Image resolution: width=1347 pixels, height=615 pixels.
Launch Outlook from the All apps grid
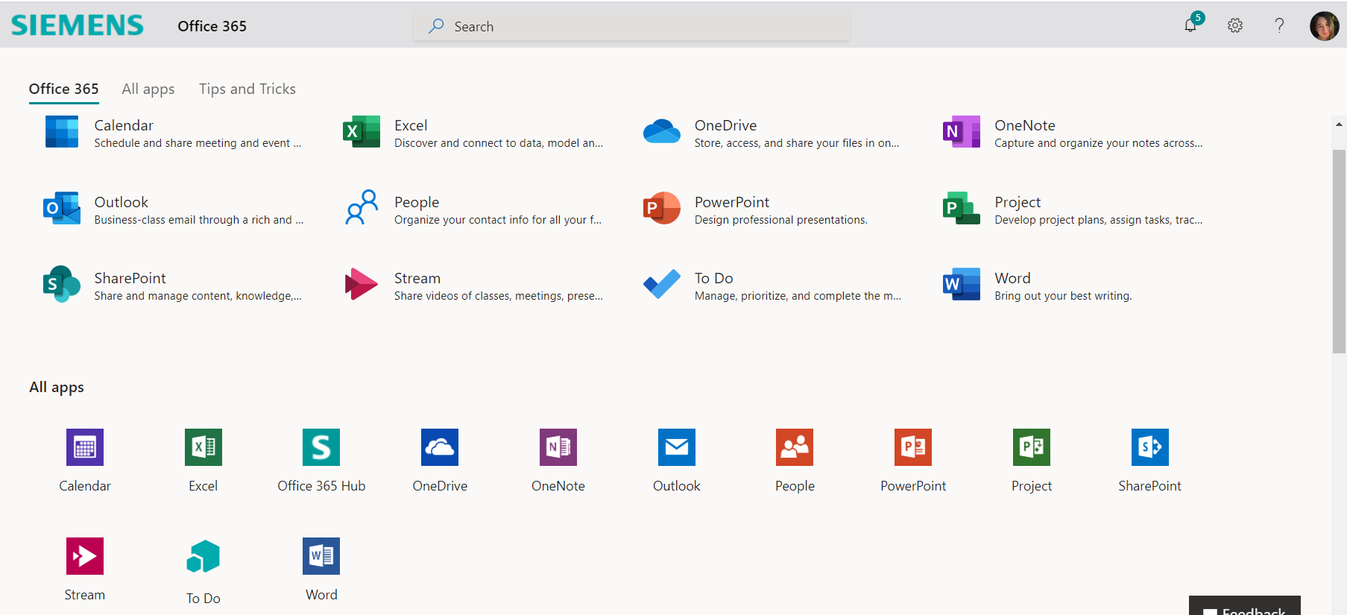pos(677,460)
